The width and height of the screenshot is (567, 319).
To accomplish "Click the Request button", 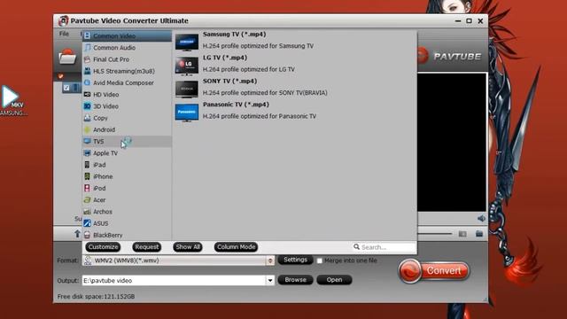I will [x=147, y=247].
